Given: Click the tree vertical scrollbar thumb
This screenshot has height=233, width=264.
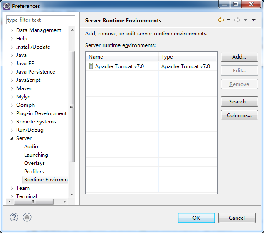Looking at the screenshot, I should (x=72, y=106).
